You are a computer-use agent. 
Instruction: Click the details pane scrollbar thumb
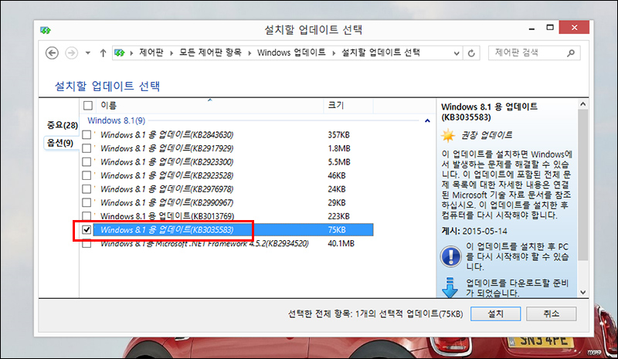click(583, 185)
